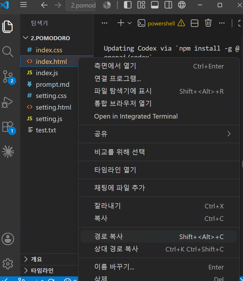Choose 비교를 위해 선택 in the menu
Screen dimensions: 243x281
coord(159,152)
